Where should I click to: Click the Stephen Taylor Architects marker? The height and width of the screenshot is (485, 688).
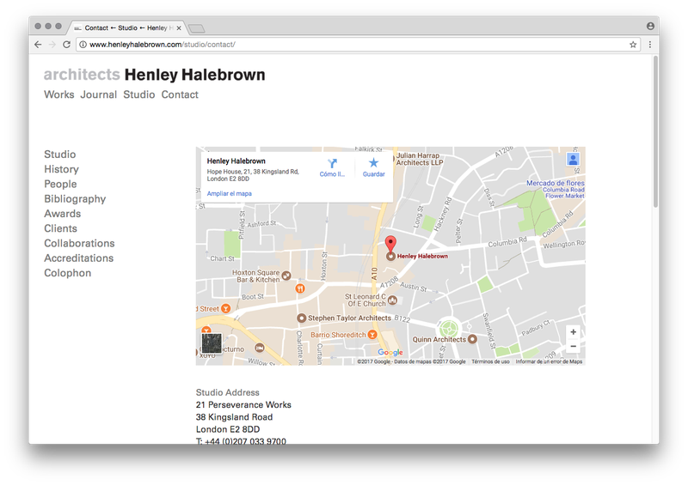pyautogui.click(x=302, y=318)
